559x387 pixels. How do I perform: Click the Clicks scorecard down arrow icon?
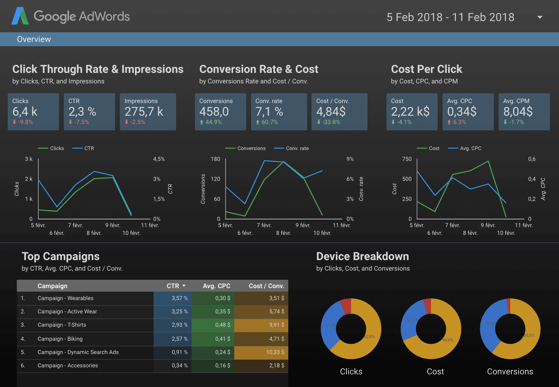click(14, 122)
